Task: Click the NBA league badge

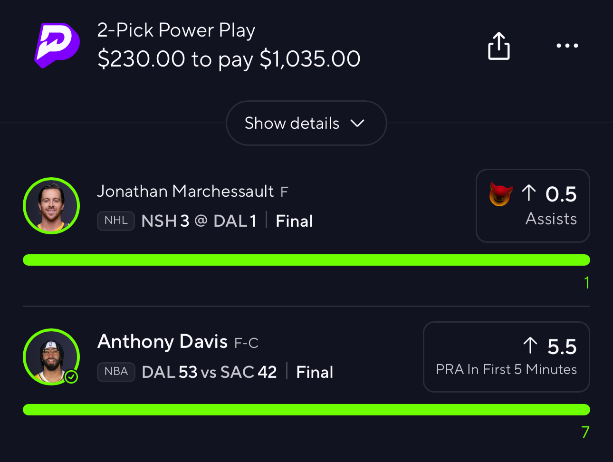Action: point(116,372)
